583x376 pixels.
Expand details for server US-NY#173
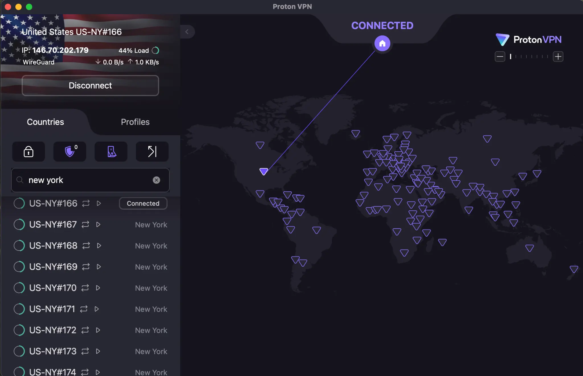click(x=98, y=351)
